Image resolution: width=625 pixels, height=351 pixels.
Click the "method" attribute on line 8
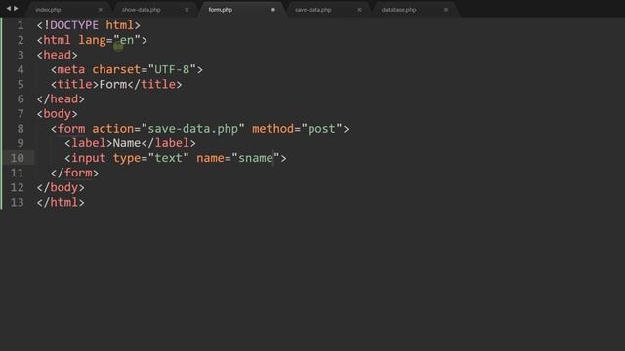(x=273, y=129)
